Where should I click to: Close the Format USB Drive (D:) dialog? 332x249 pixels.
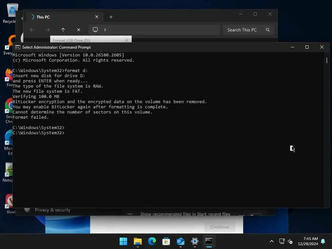tap(127, 40)
